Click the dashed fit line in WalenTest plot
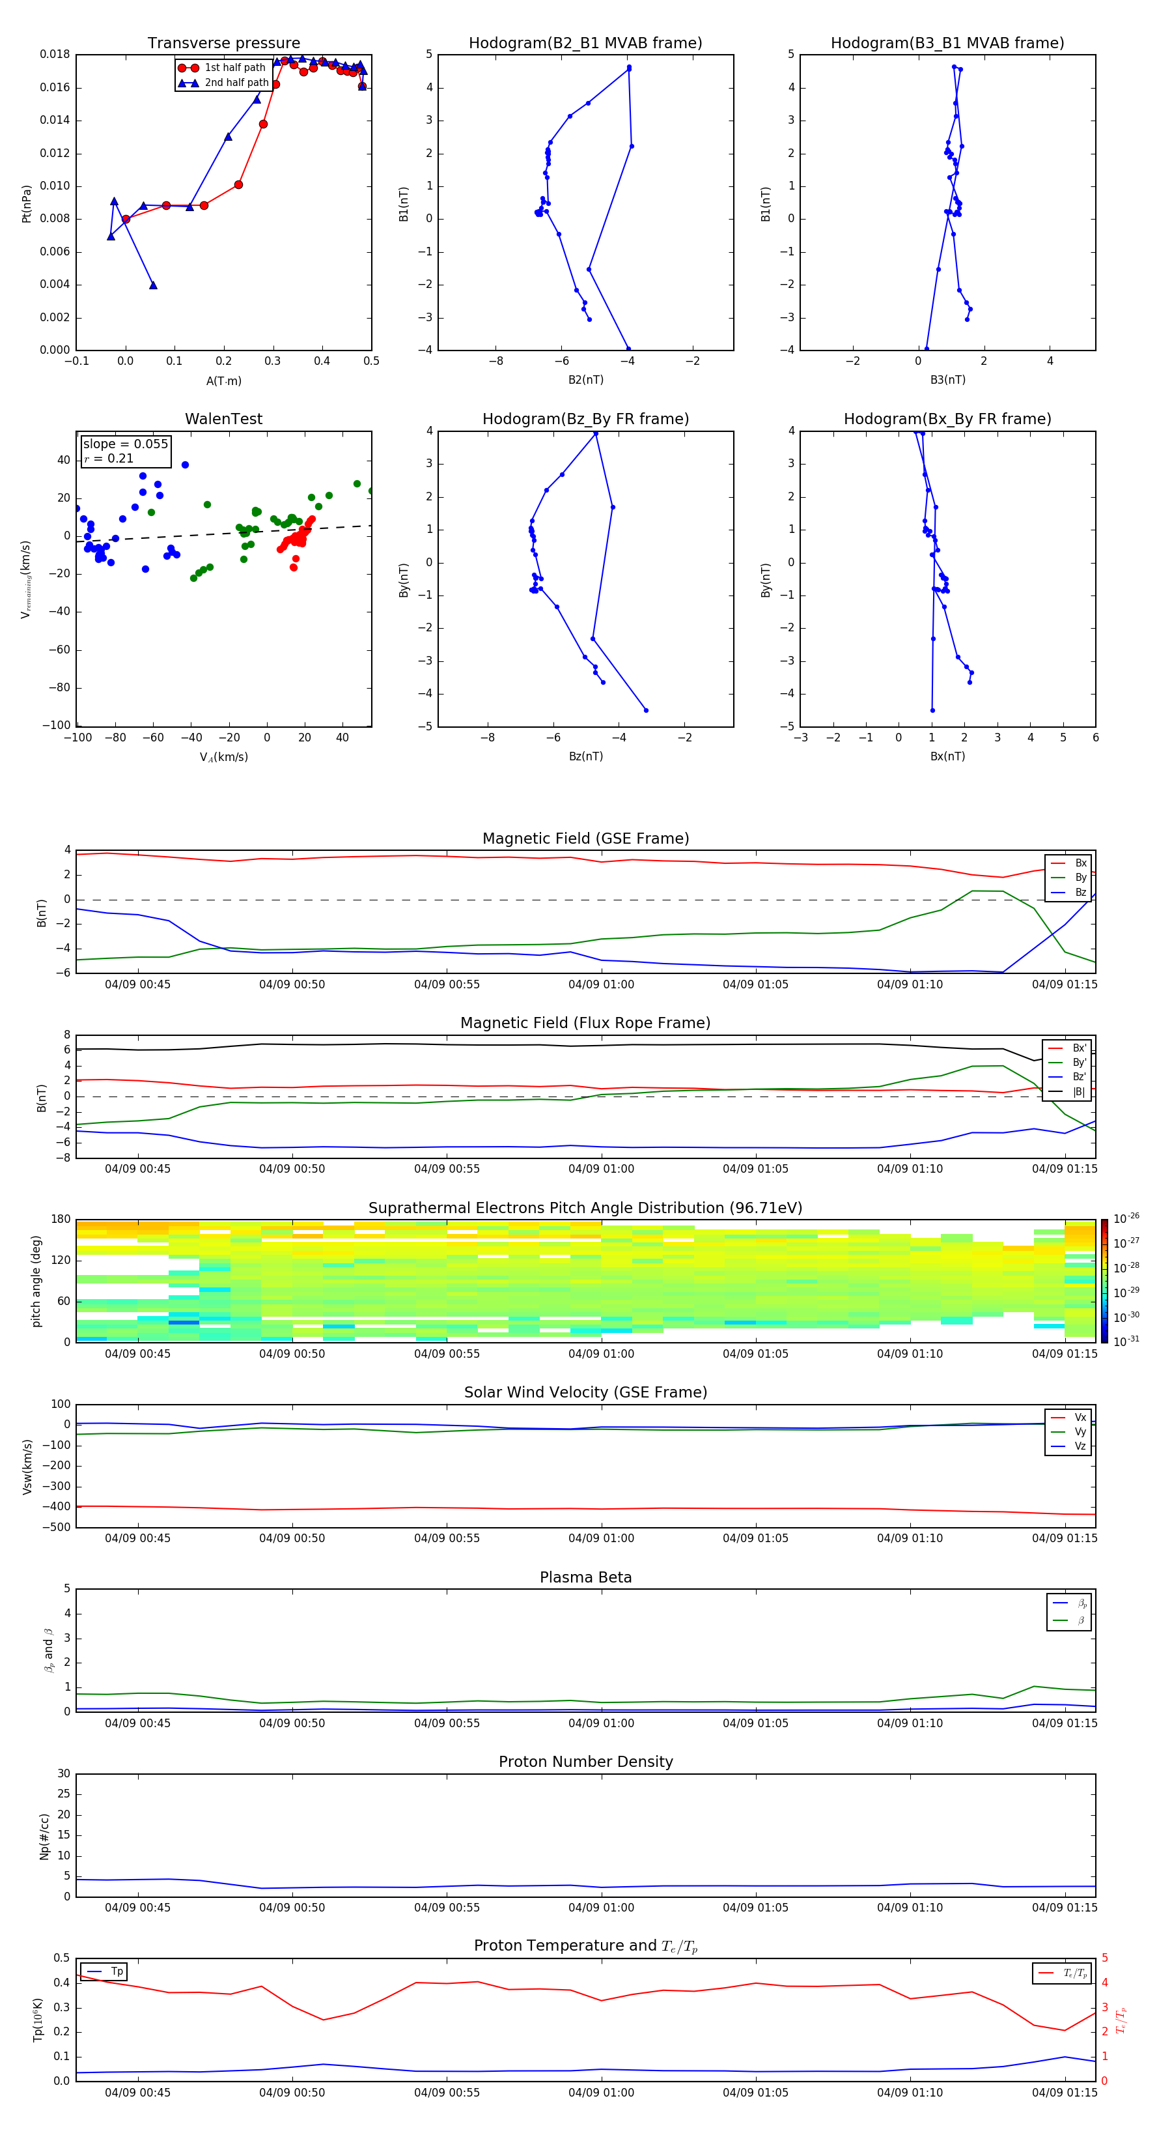 [x=223, y=534]
